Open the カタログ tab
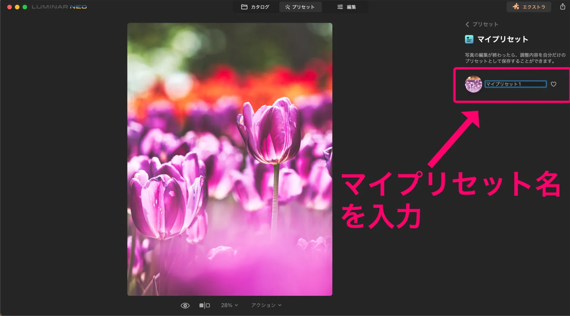Screen dimensions: 570x316 click(255, 7)
